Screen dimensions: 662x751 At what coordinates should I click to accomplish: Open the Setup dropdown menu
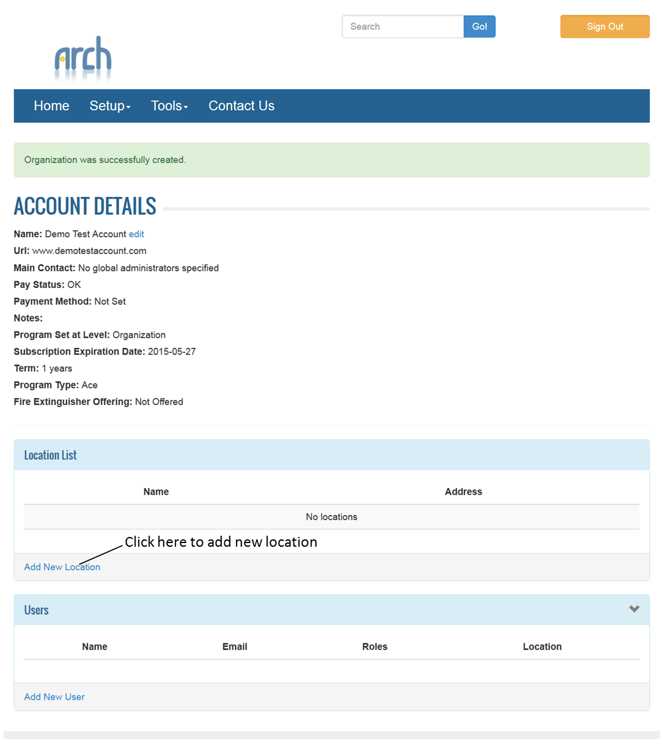pyautogui.click(x=110, y=106)
